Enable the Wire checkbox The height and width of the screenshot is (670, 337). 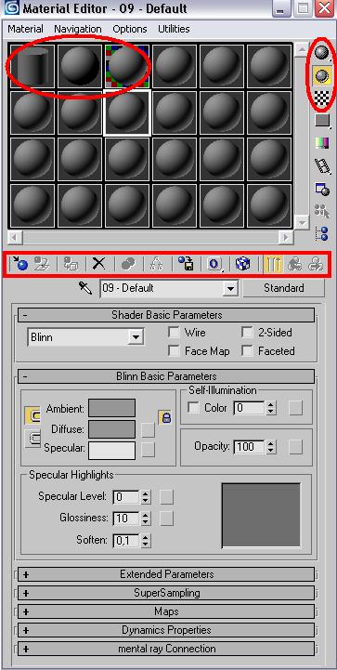tap(174, 332)
